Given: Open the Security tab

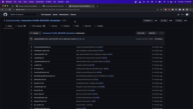Looking at the screenshot, I should click(x=87, y=26).
